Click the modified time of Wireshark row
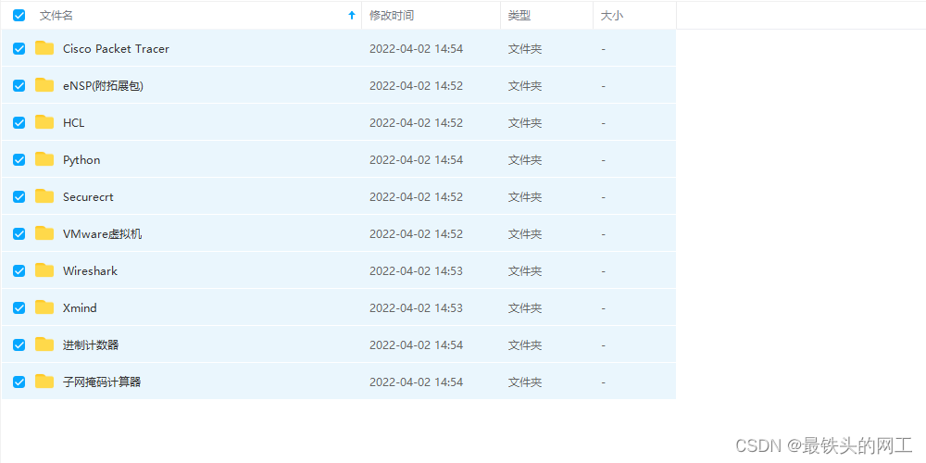This screenshot has width=926, height=463. point(417,271)
